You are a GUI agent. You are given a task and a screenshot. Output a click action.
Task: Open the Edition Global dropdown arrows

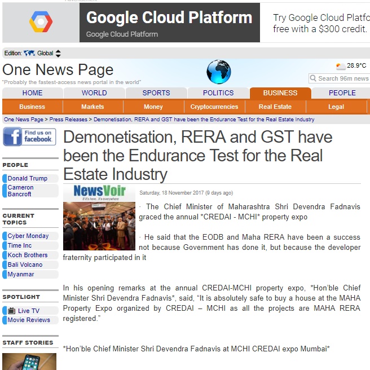point(58,54)
